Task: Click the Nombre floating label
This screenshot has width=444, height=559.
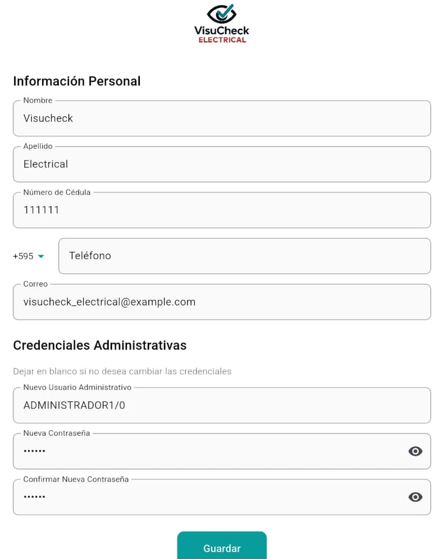Action: 38,100
